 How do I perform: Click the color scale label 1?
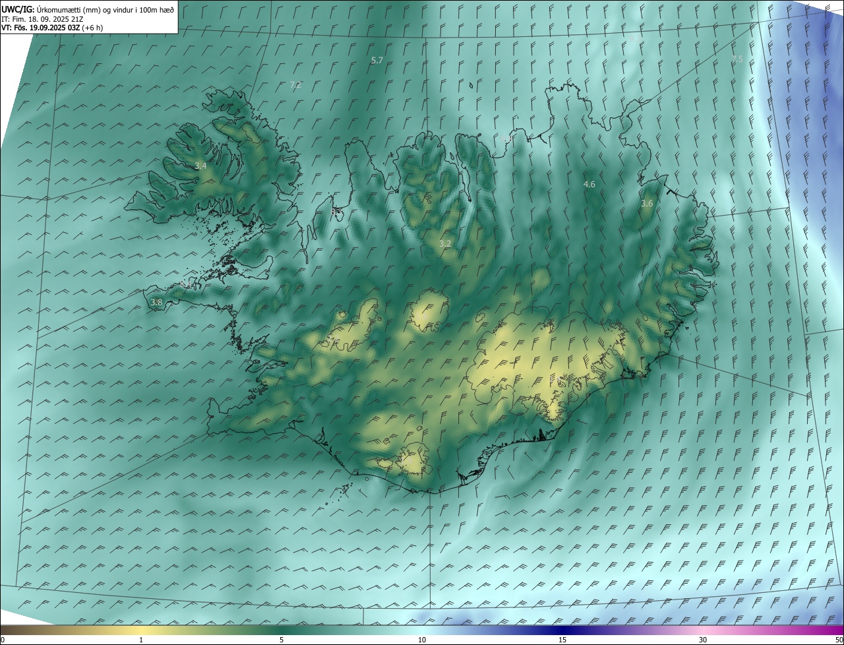coord(141,640)
